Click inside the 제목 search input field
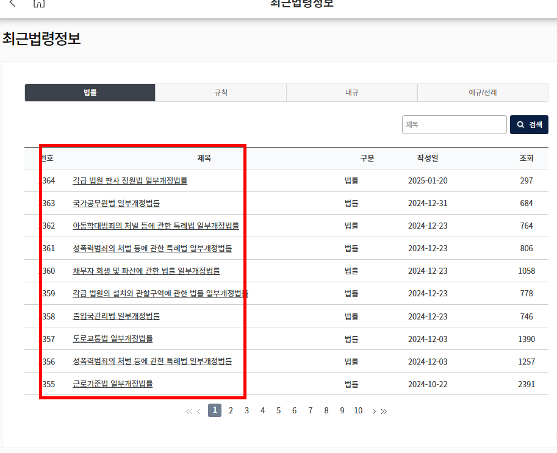 454,124
